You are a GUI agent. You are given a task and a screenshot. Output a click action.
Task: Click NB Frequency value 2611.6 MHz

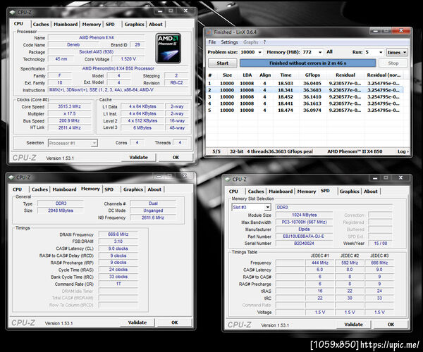153,218
